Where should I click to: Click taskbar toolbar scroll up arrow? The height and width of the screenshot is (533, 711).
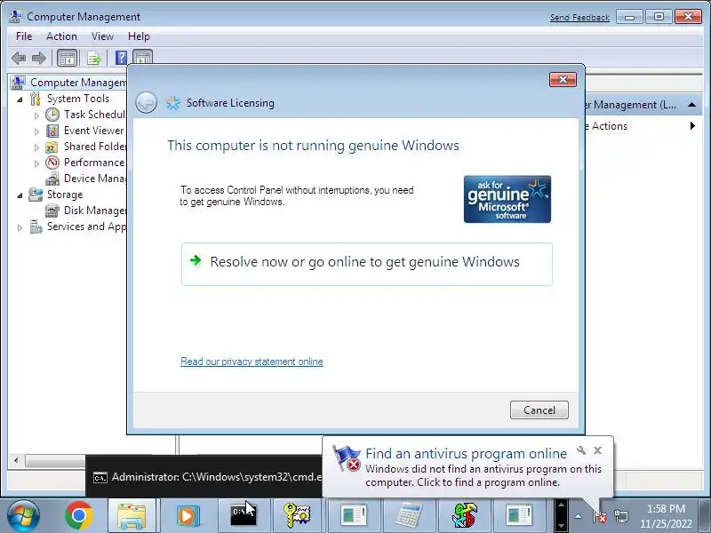[x=561, y=505]
